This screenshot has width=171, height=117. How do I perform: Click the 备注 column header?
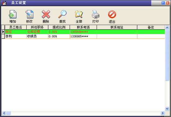151,27
